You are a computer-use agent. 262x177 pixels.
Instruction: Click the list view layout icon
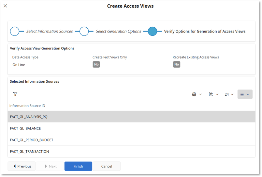pyautogui.click(x=242, y=94)
